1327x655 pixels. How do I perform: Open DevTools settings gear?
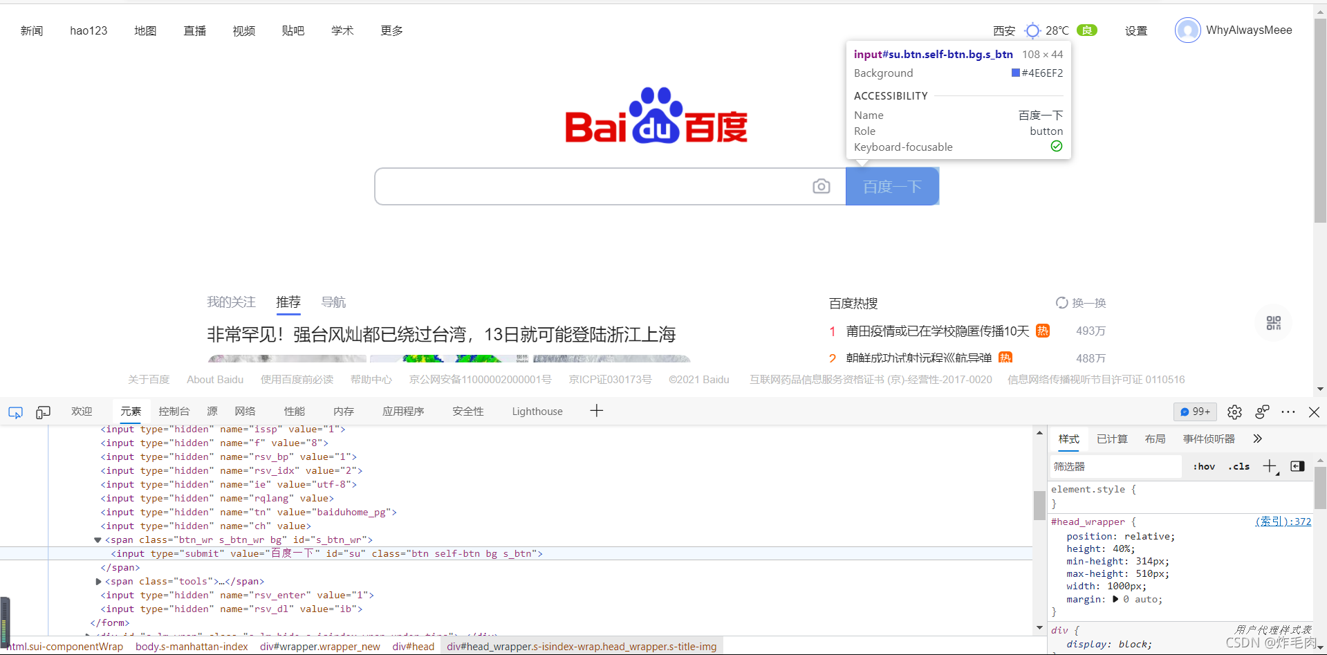coord(1235,412)
